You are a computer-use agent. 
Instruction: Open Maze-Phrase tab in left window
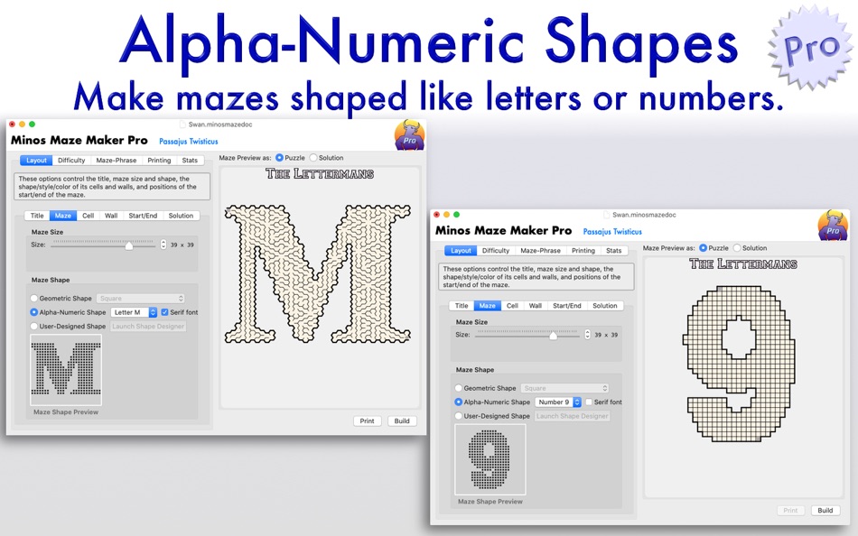116,161
